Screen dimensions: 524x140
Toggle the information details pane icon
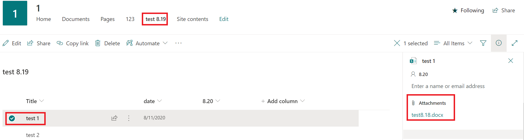[x=499, y=43]
